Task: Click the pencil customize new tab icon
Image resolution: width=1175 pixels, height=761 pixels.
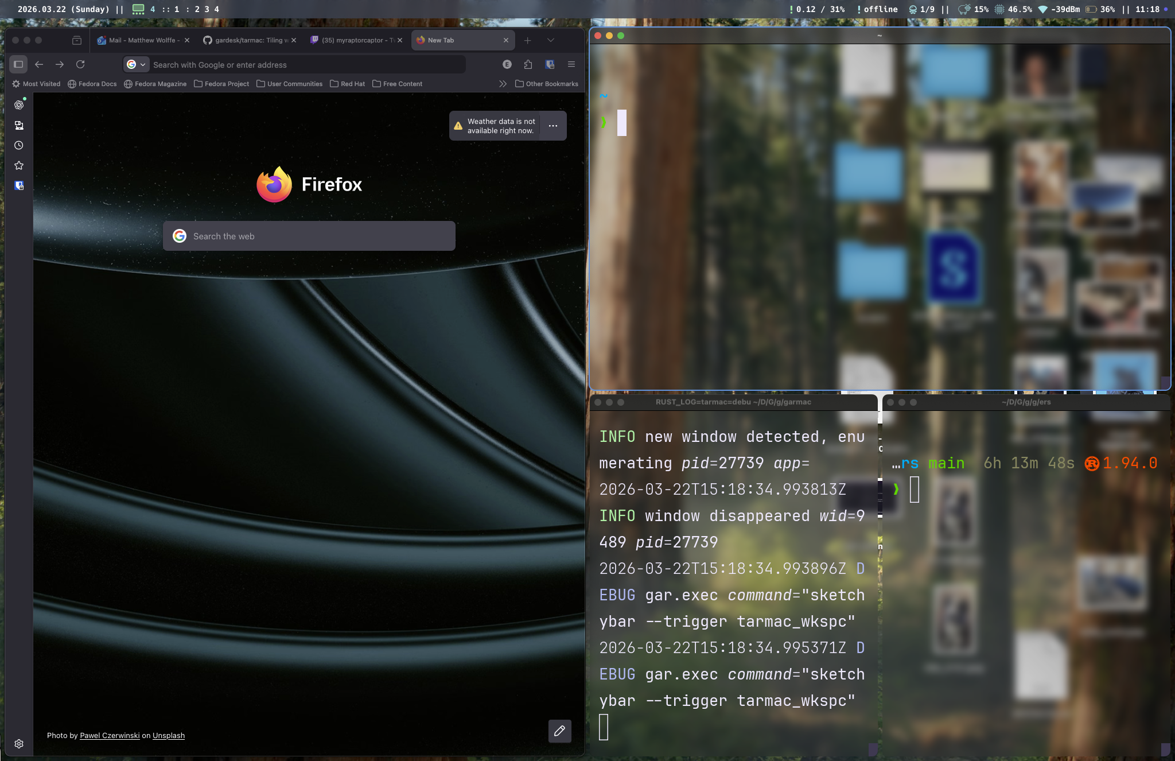Action: [x=559, y=731]
